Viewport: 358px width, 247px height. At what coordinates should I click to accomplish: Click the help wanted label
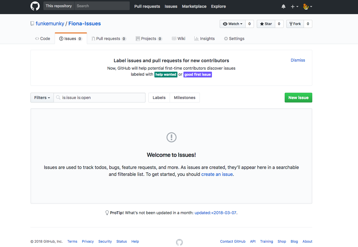tap(166, 75)
